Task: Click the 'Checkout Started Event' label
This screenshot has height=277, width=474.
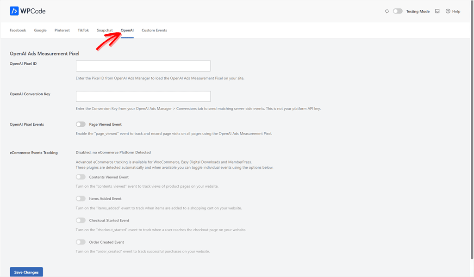Action: [x=109, y=220]
